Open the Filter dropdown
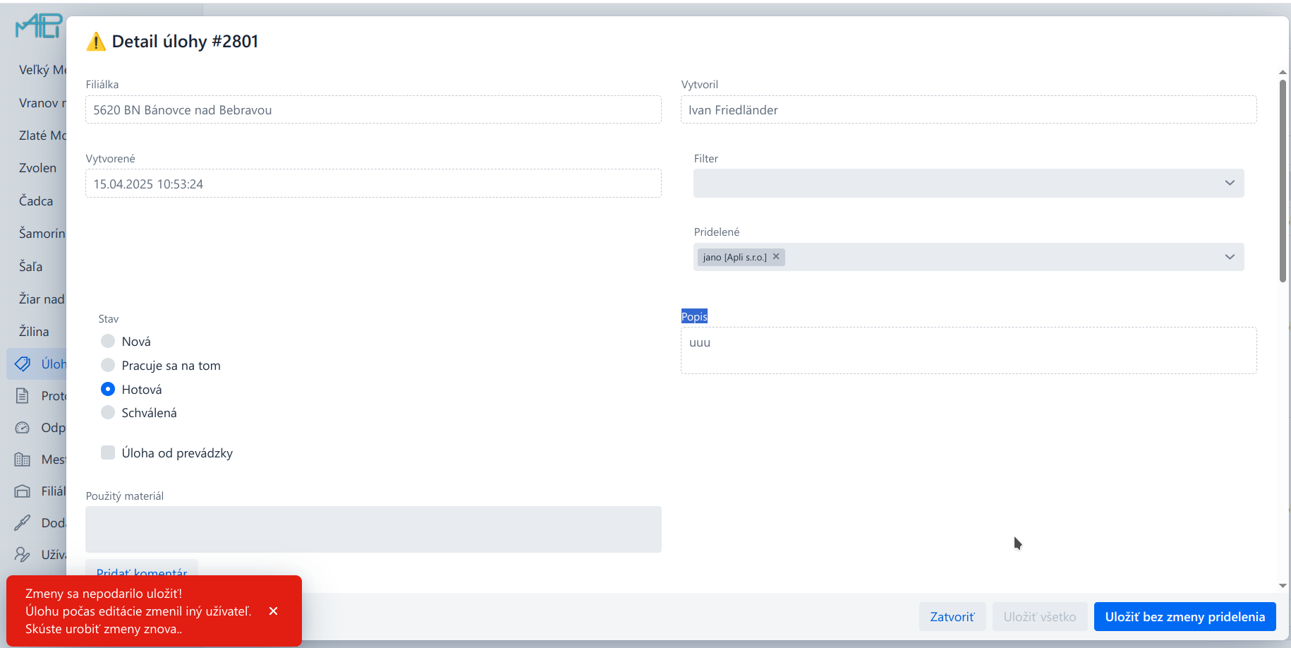1291x648 pixels. pyautogui.click(x=969, y=183)
